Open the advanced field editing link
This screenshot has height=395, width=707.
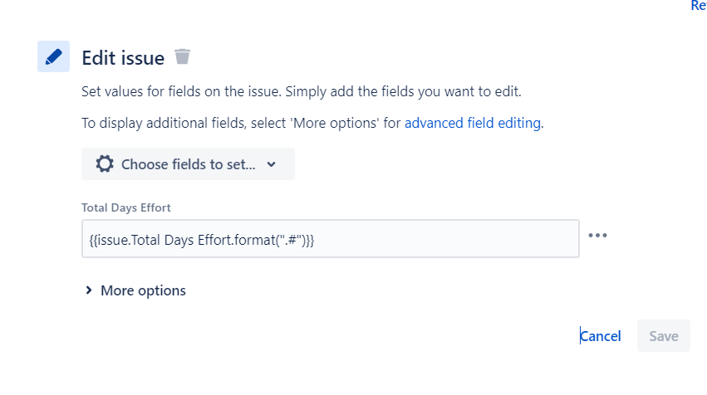tap(473, 123)
